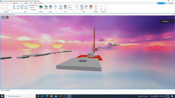The width and height of the screenshot is (175, 98).
Task: Click the red stop icon in quick access bar
Action: point(14,3)
